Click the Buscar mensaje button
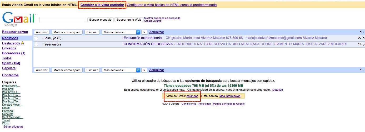 [100, 20]
